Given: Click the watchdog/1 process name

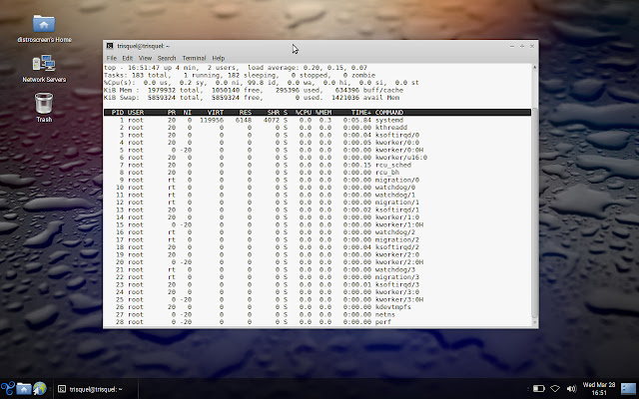Looking at the screenshot, I should (395, 195).
